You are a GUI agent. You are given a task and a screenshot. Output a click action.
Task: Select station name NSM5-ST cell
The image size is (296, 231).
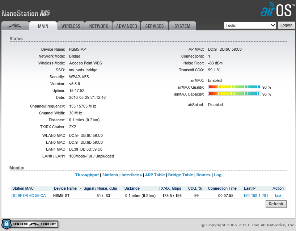click(62, 196)
